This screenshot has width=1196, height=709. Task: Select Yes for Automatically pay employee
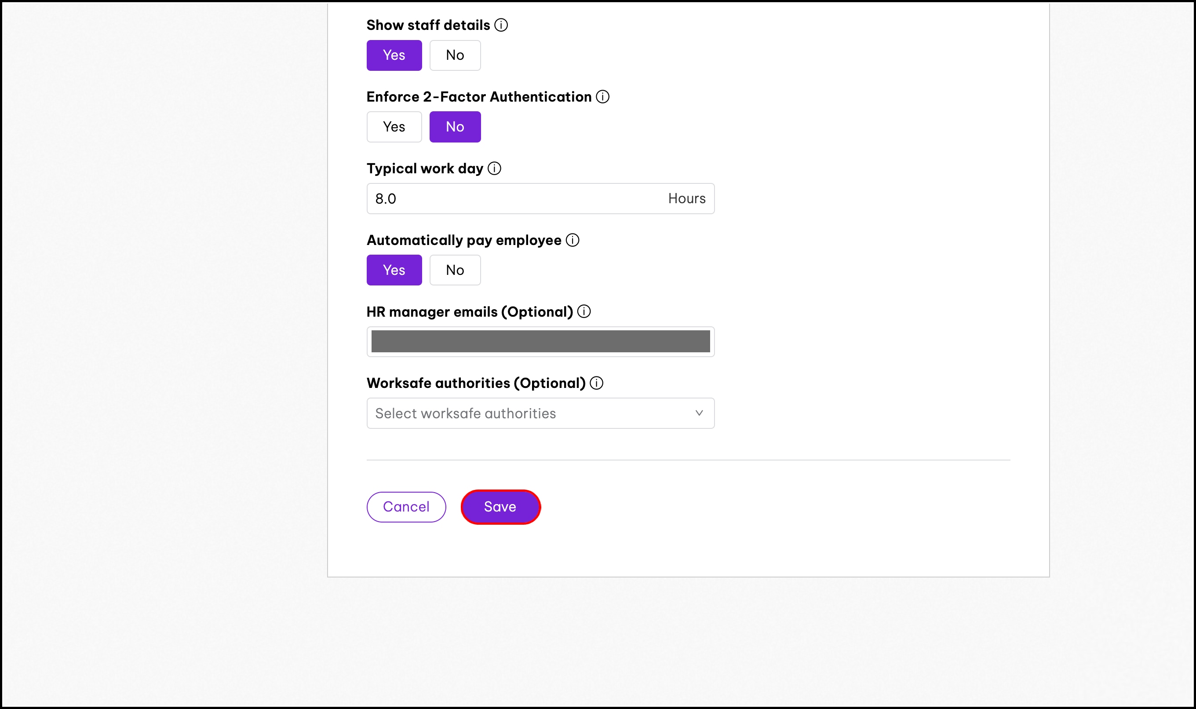pos(394,270)
